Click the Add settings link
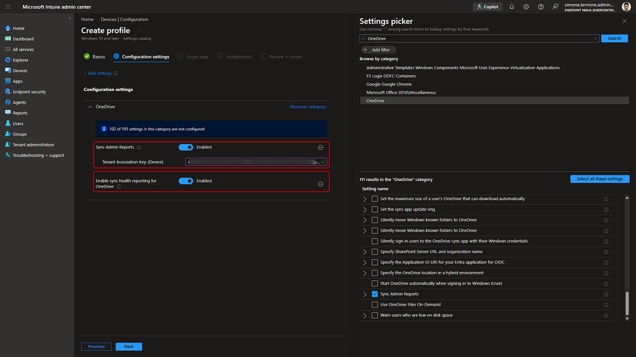The height and width of the screenshot is (357, 636). 98,73
